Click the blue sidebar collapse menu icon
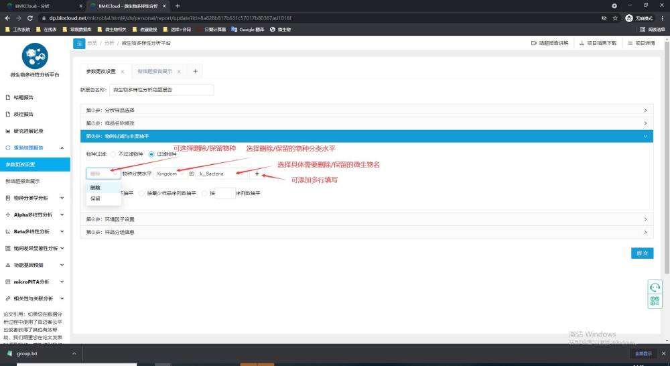Screen dimensions: 670x366 [79, 43]
